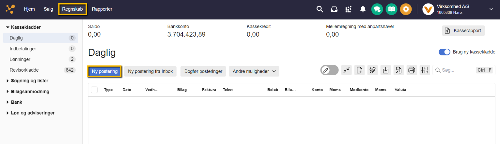Open the green chat bubbles icon

point(377,9)
